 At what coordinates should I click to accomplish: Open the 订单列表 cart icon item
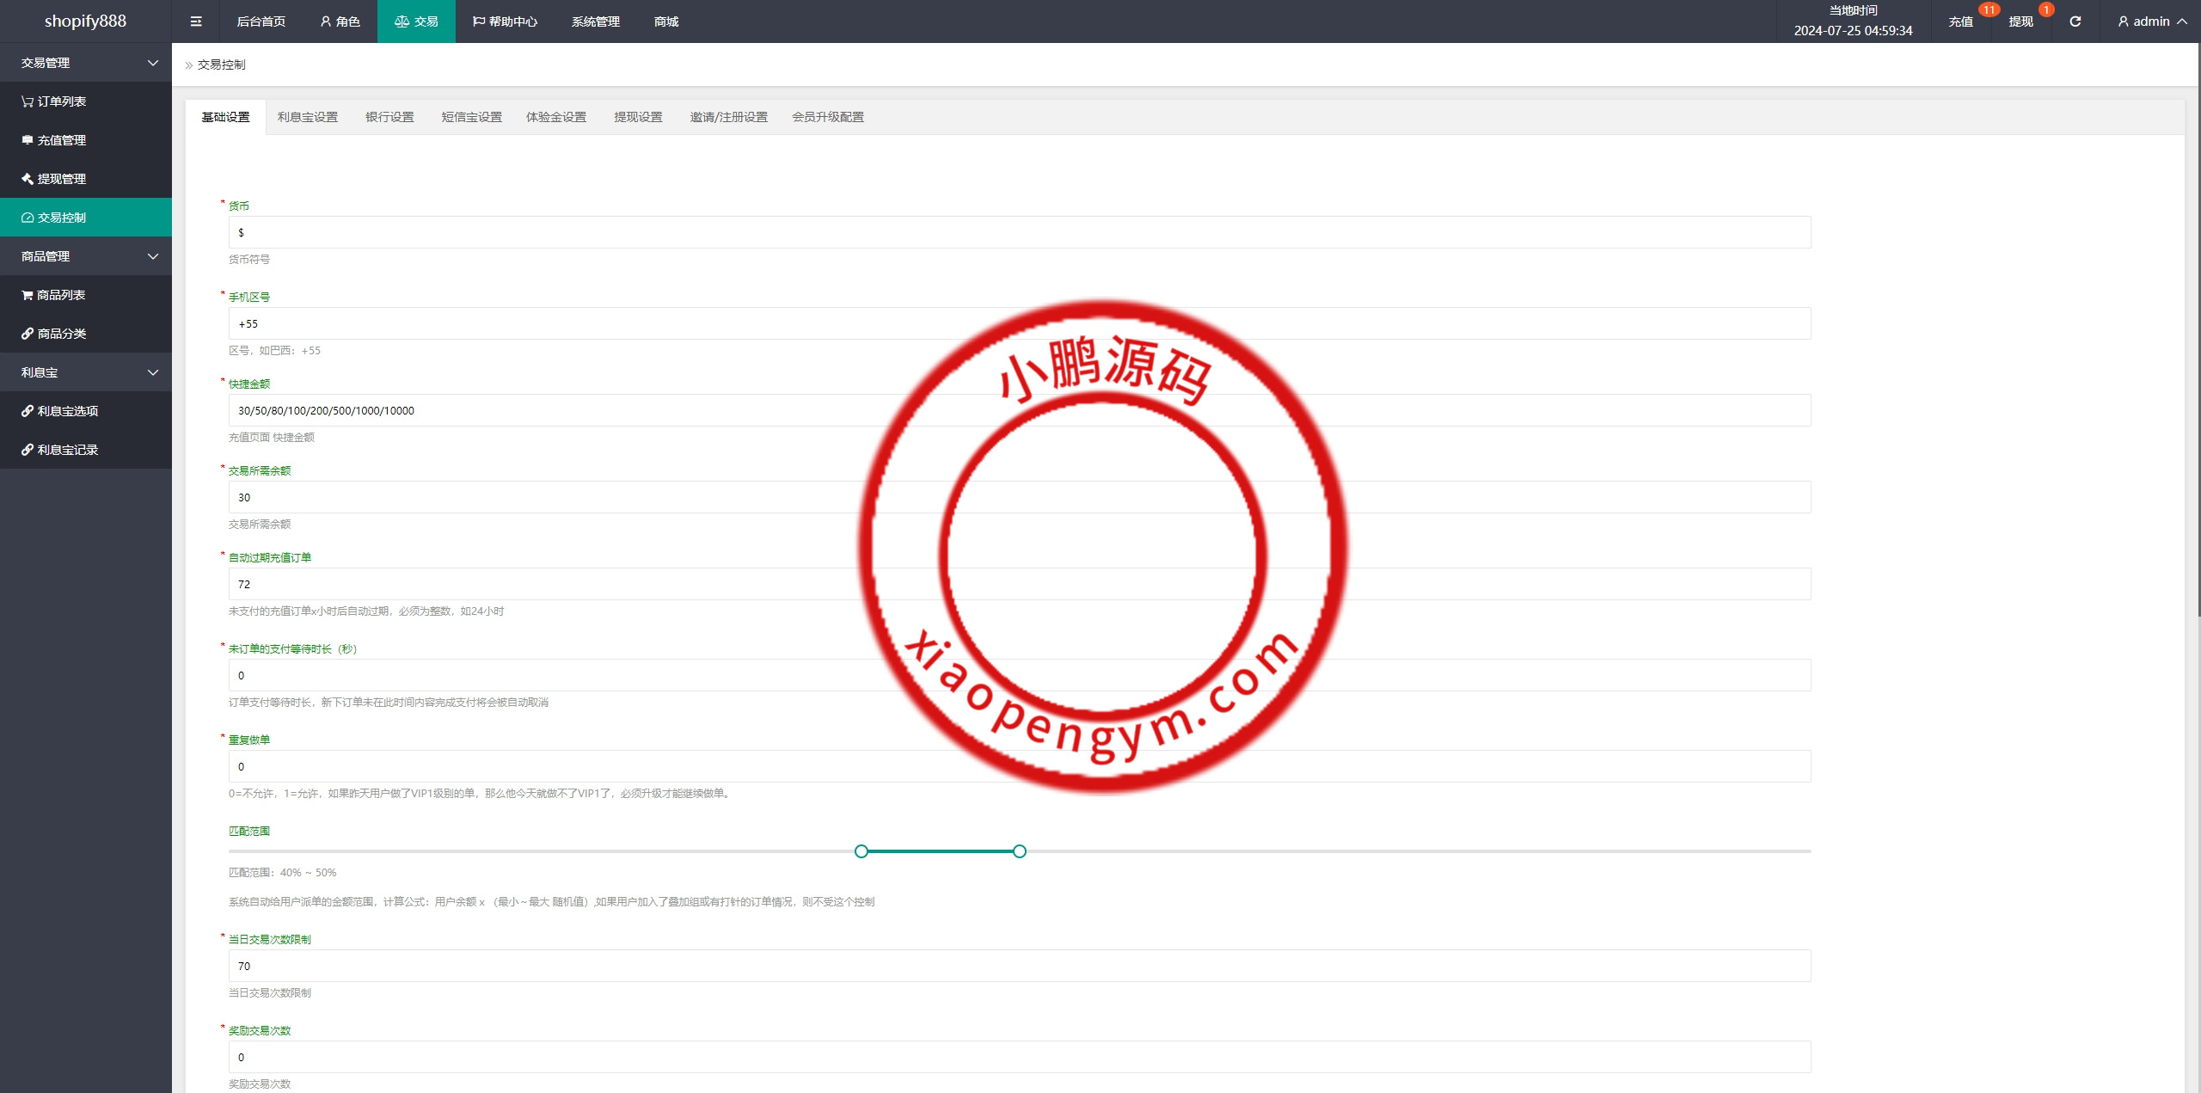(x=54, y=101)
